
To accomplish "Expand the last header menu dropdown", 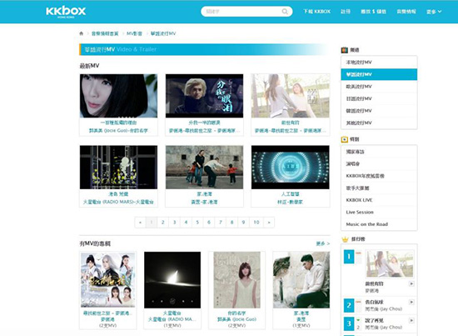I will (x=434, y=12).
